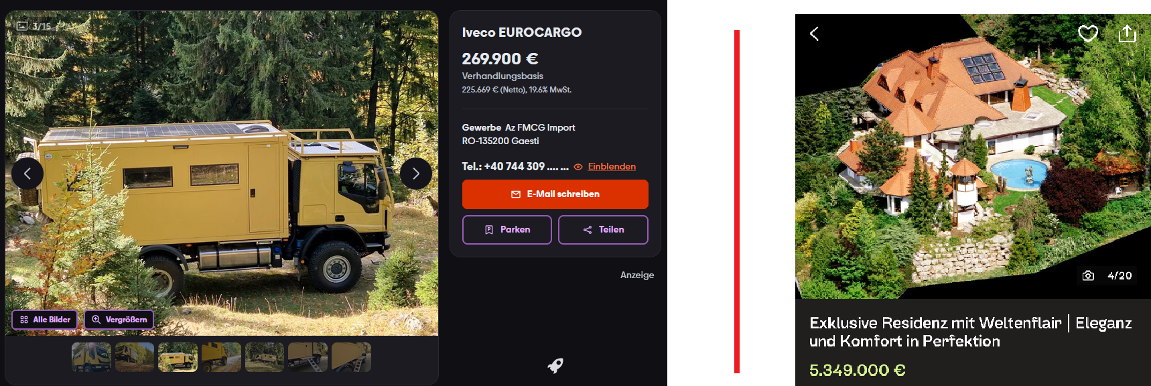Share the Iveco listing via Teilen

603,230
